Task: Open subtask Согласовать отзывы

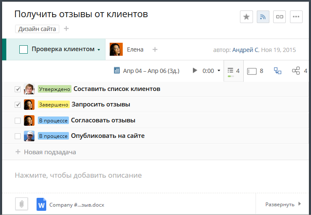Action: (x=103, y=120)
